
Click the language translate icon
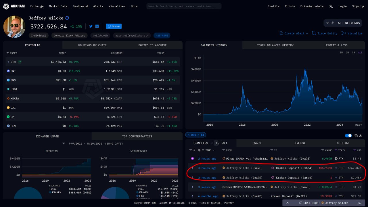pos(331,6)
